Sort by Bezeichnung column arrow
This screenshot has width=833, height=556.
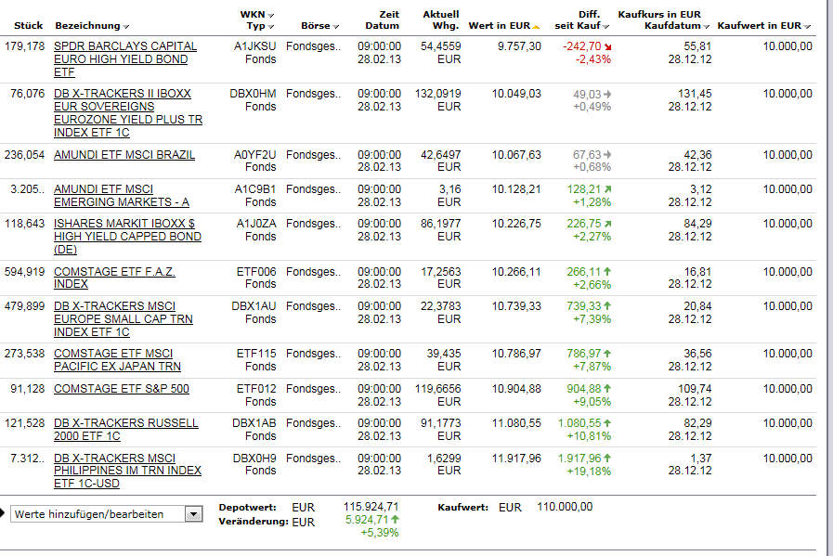pos(126,27)
